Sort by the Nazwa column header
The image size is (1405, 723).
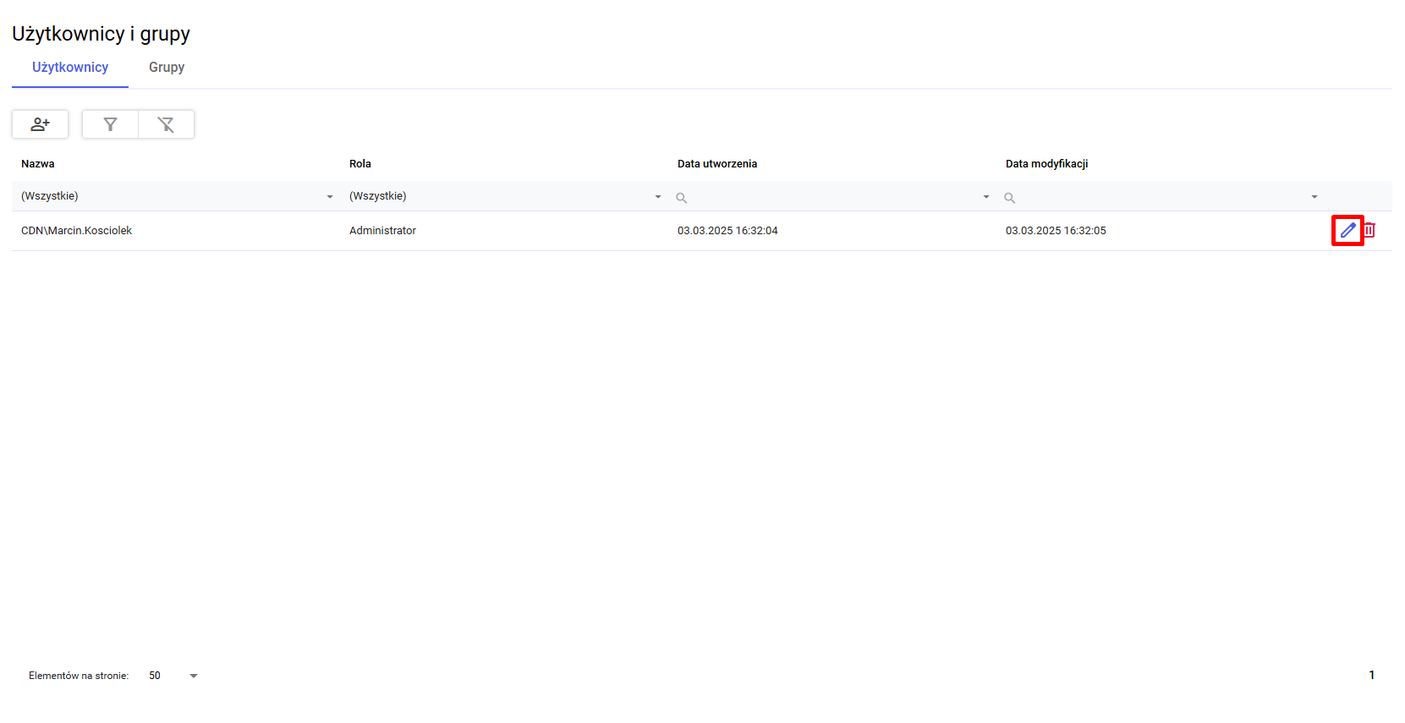click(38, 164)
